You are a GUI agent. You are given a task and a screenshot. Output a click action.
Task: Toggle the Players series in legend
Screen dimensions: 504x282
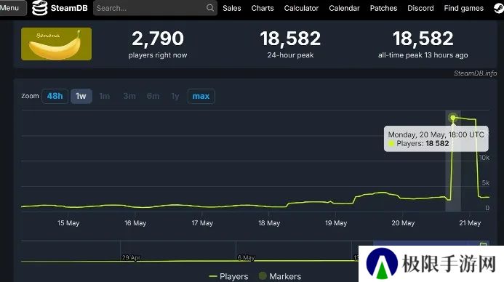pos(228,276)
